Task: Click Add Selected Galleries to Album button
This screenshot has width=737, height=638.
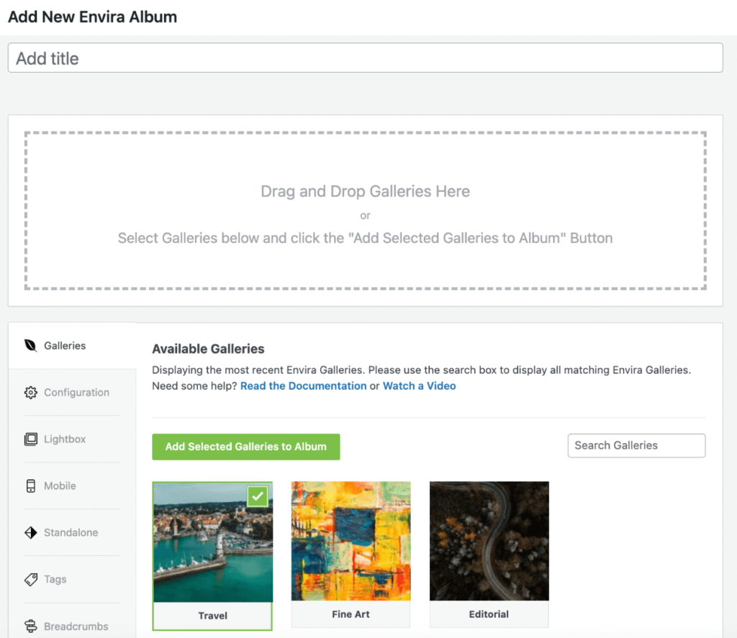Action: coord(246,447)
